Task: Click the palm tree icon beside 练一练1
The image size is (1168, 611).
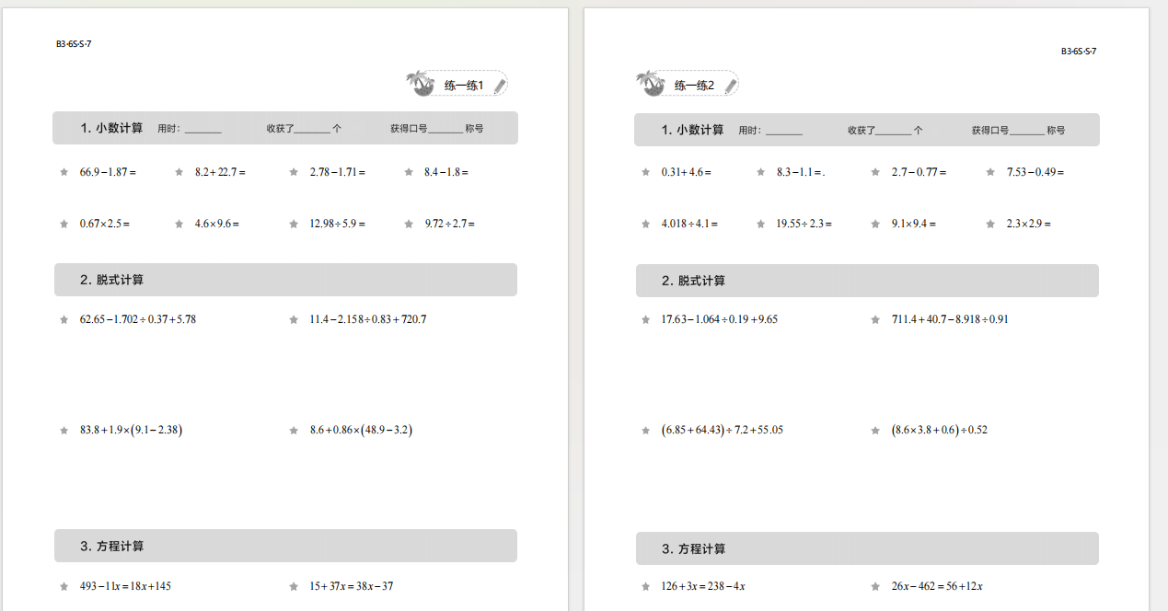Action: coord(422,84)
